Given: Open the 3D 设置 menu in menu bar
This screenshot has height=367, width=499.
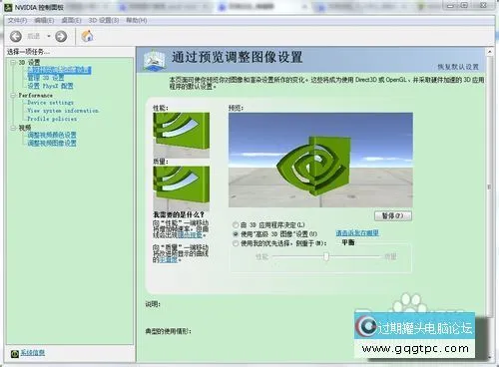Looking at the screenshot, I should point(104,21).
